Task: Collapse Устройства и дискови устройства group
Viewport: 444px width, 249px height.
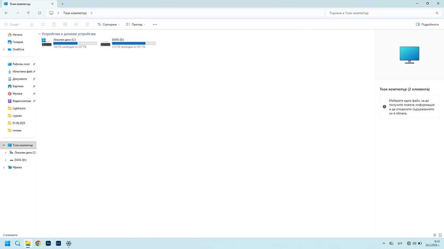Action: [x=40, y=34]
